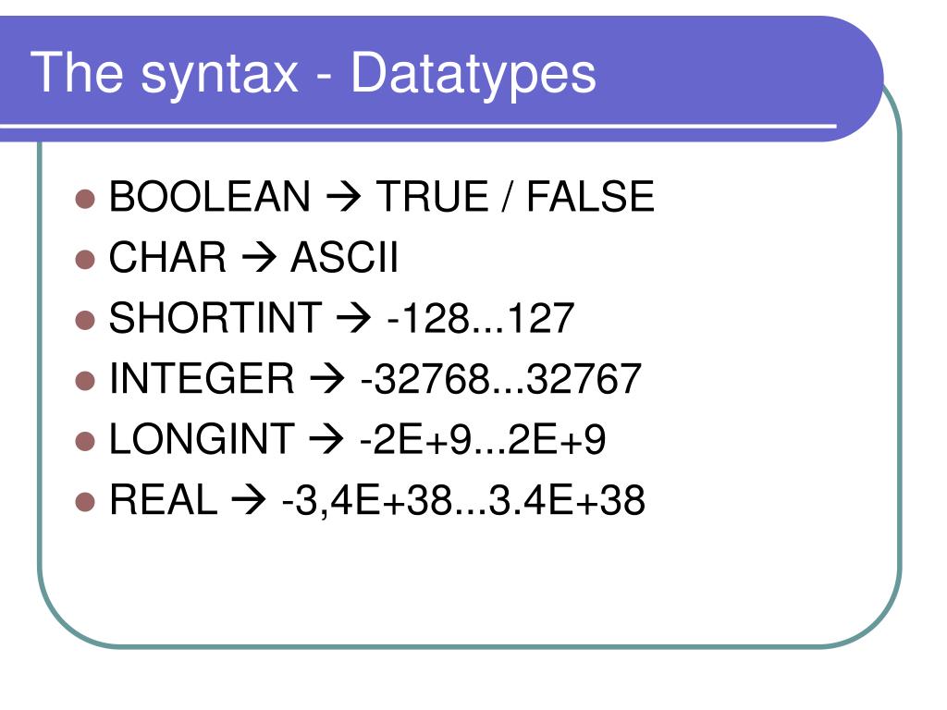
Task: Click the slide title 'The syntax - Datatypes'
Action: click(x=314, y=74)
